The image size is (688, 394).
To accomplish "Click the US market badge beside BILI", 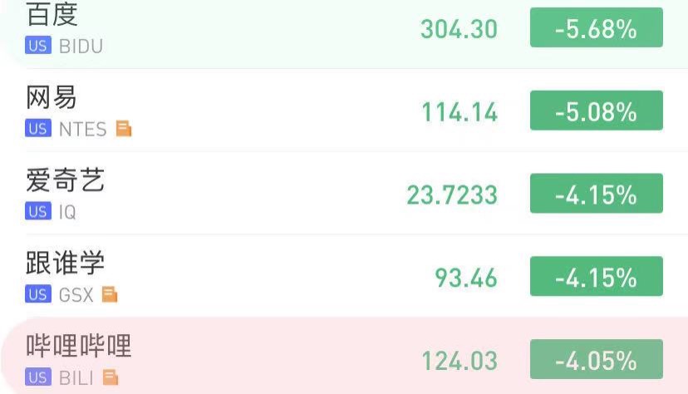I will pos(38,377).
